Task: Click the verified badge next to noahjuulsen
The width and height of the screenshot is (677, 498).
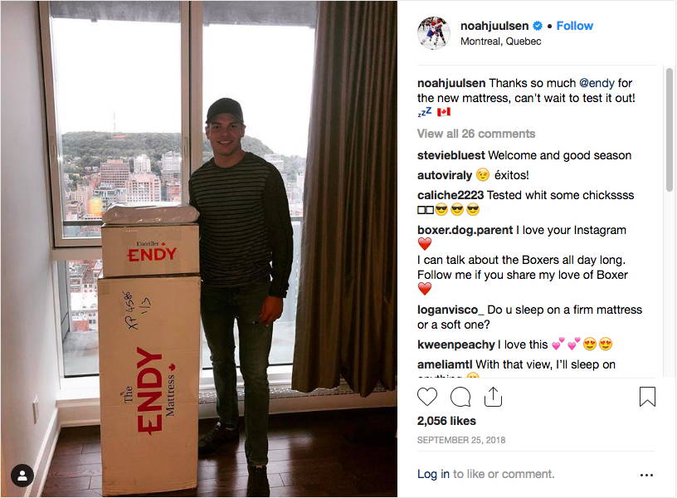Action: coord(538,26)
